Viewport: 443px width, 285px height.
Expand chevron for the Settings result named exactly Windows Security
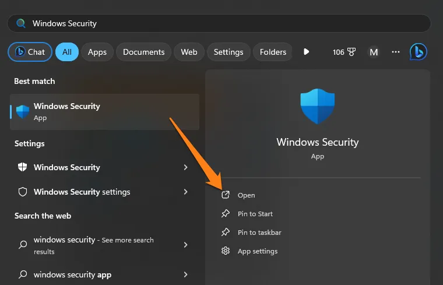[185, 167]
